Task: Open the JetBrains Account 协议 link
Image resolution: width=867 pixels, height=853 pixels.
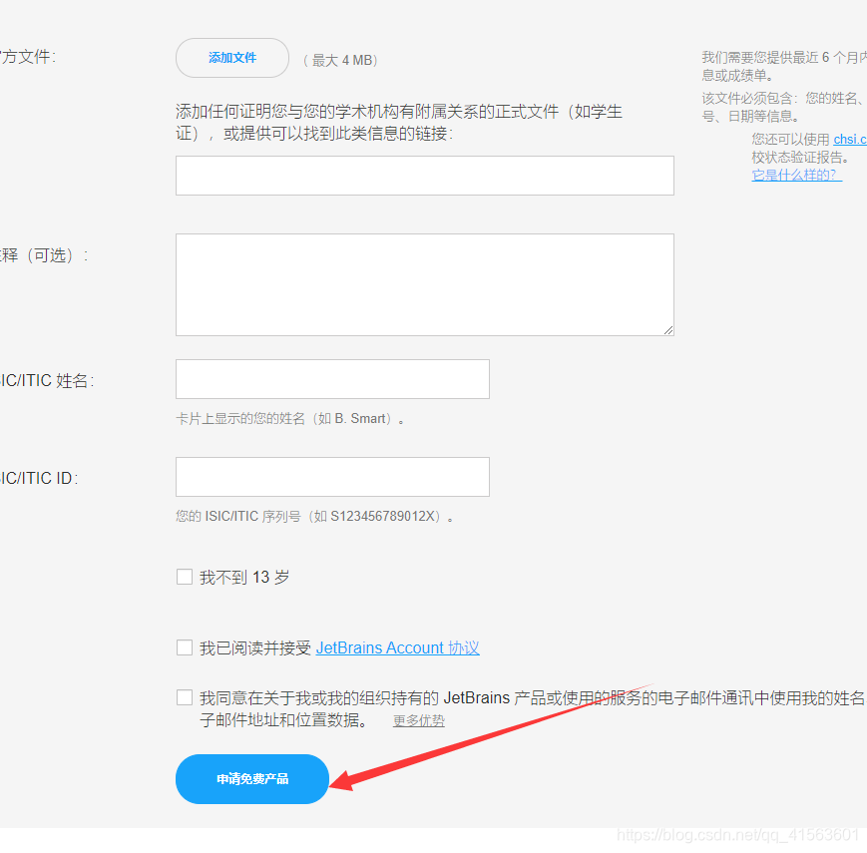Action: [x=397, y=646]
